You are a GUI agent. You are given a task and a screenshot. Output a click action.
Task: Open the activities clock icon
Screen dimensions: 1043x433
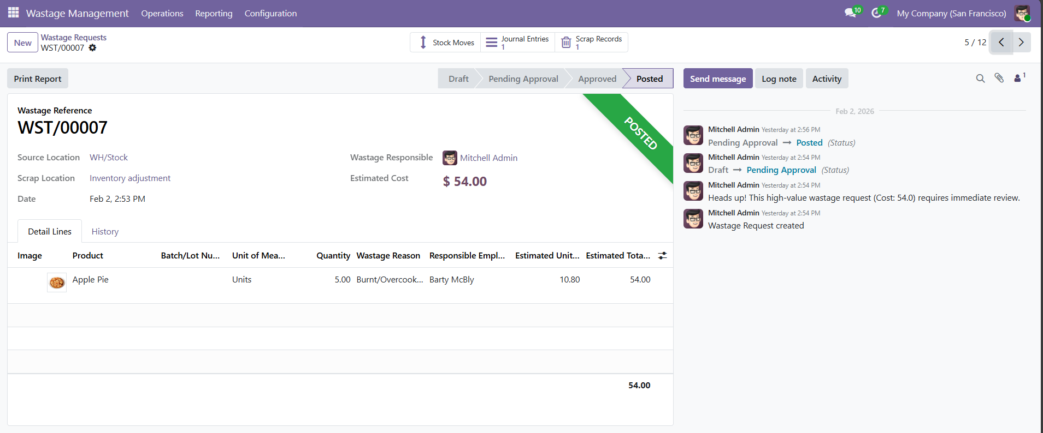tap(876, 13)
